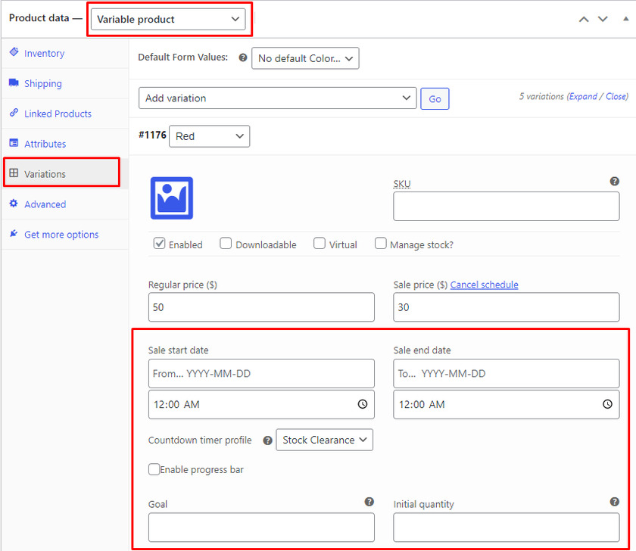Image resolution: width=636 pixels, height=551 pixels.
Task: Click the clock icon in sale end time
Action: [607, 404]
